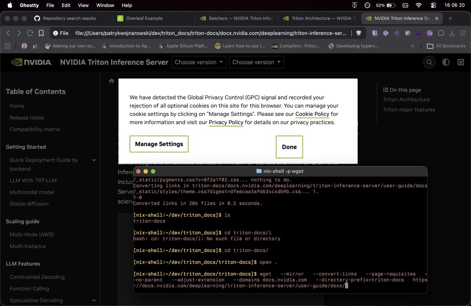Viewport: 471px width, 306px height.
Task: Click the 1Password-style locked circle extension
Action: 386,33
